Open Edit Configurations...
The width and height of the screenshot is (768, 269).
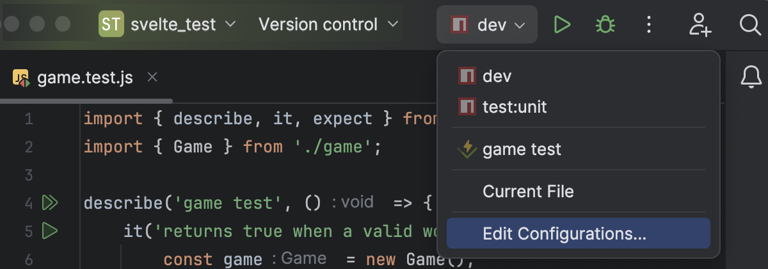(x=579, y=233)
